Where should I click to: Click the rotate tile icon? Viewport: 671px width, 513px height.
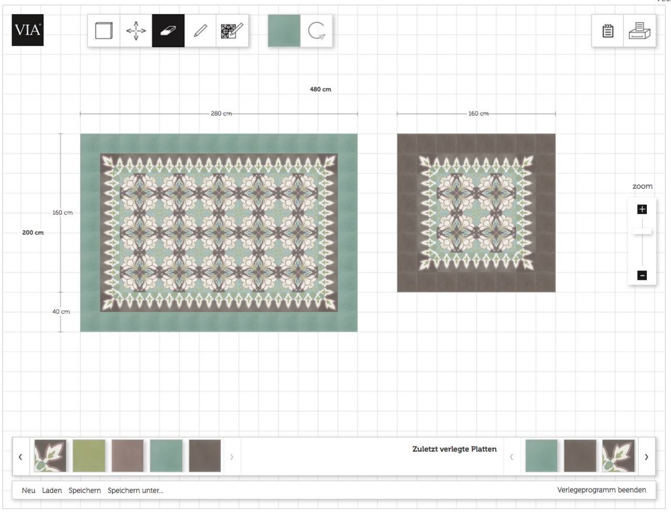click(x=317, y=31)
